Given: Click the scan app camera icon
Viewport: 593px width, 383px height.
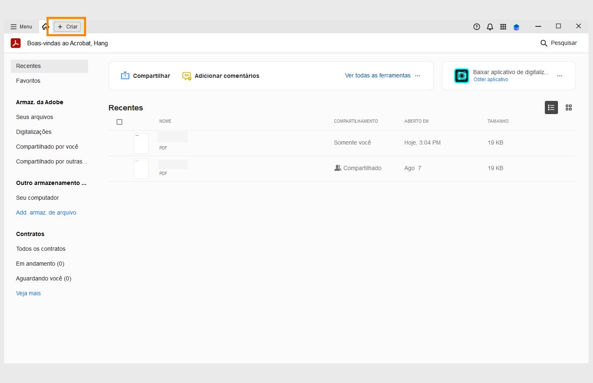Looking at the screenshot, I should 462,76.
